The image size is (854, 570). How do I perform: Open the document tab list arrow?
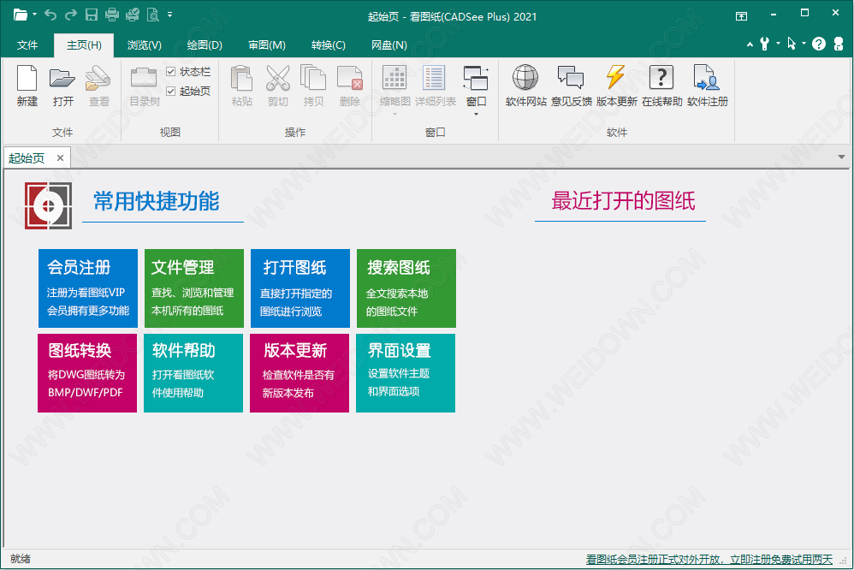coord(841,157)
